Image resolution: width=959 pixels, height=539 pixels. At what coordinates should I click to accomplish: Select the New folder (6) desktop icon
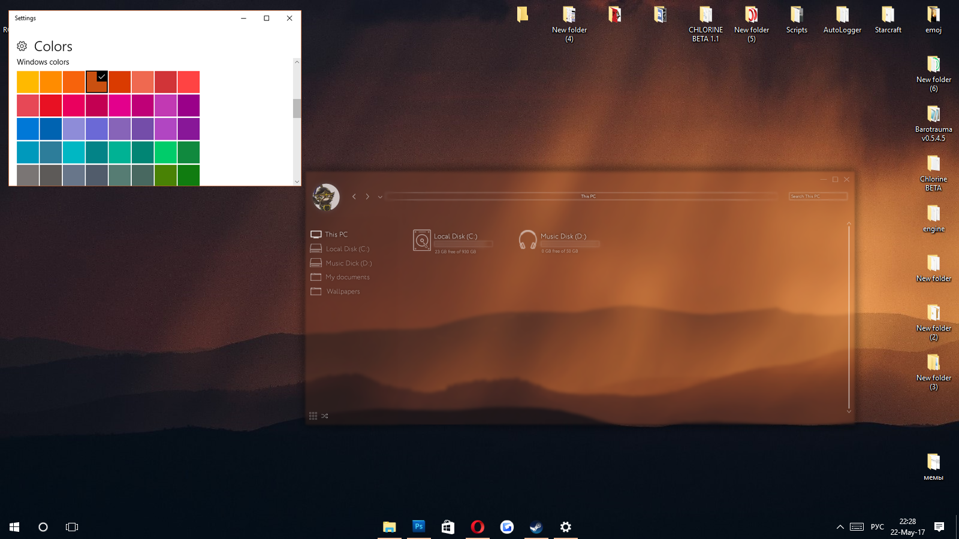(x=934, y=74)
